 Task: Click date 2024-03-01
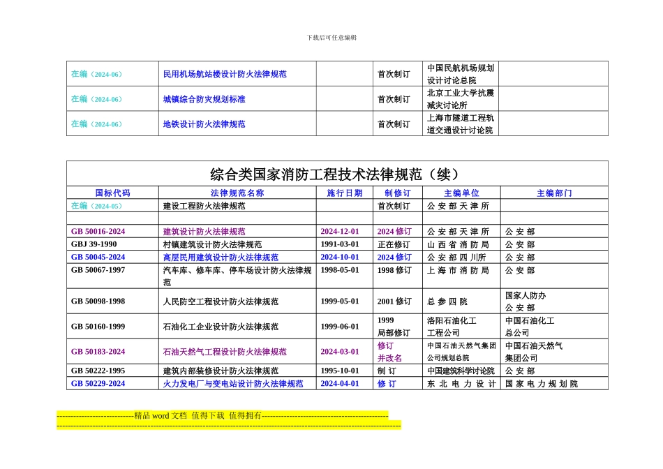tap(340, 352)
